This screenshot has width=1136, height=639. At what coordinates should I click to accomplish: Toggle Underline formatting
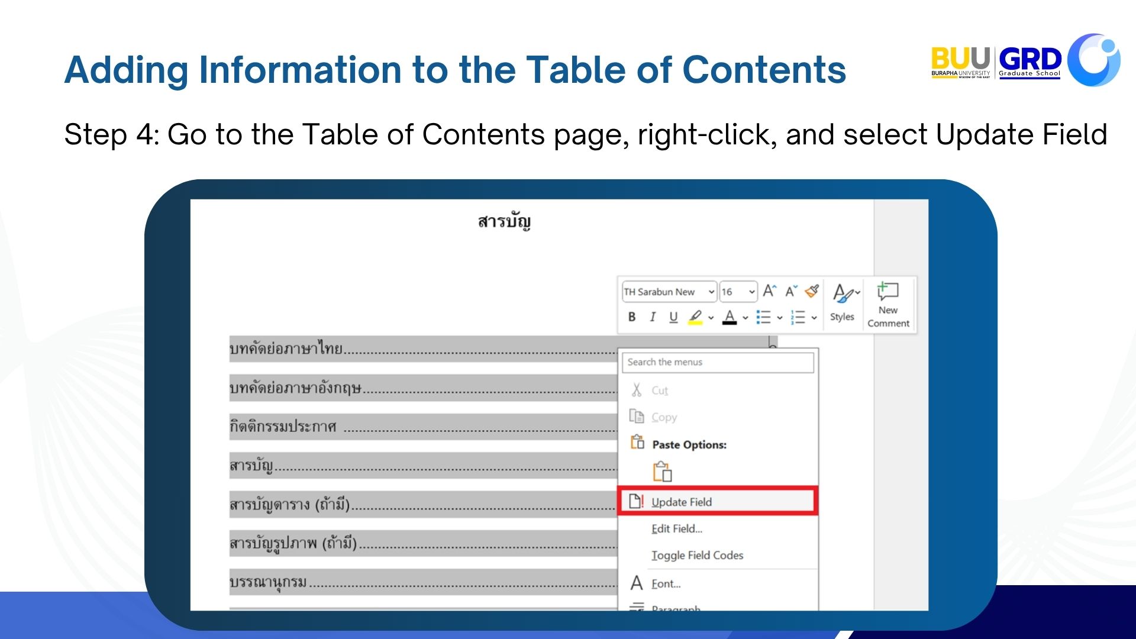[x=673, y=317]
